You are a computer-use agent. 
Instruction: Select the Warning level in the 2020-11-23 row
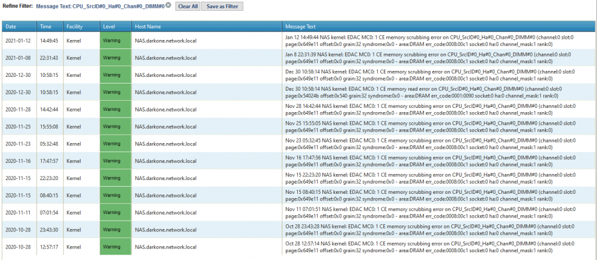(x=115, y=144)
